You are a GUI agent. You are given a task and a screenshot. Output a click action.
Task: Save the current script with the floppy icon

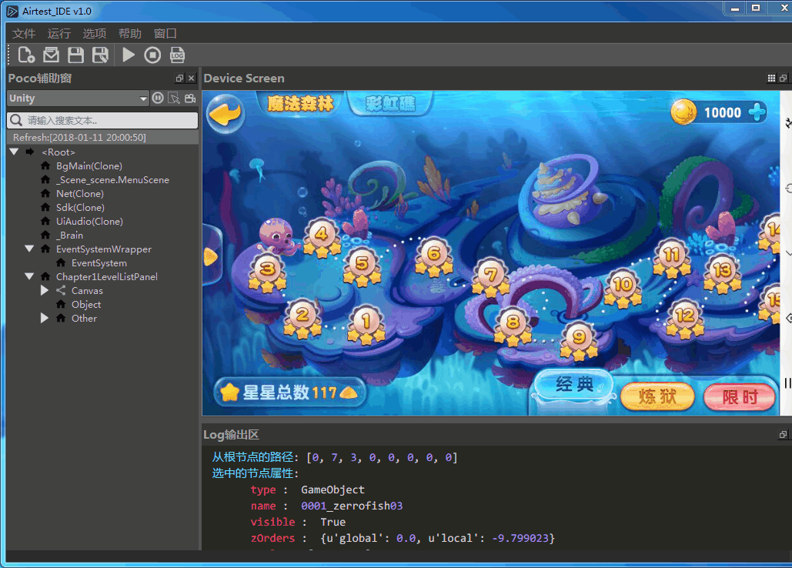coord(75,55)
